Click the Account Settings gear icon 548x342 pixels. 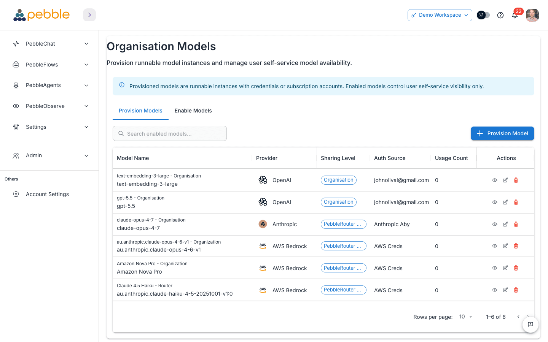click(x=16, y=194)
